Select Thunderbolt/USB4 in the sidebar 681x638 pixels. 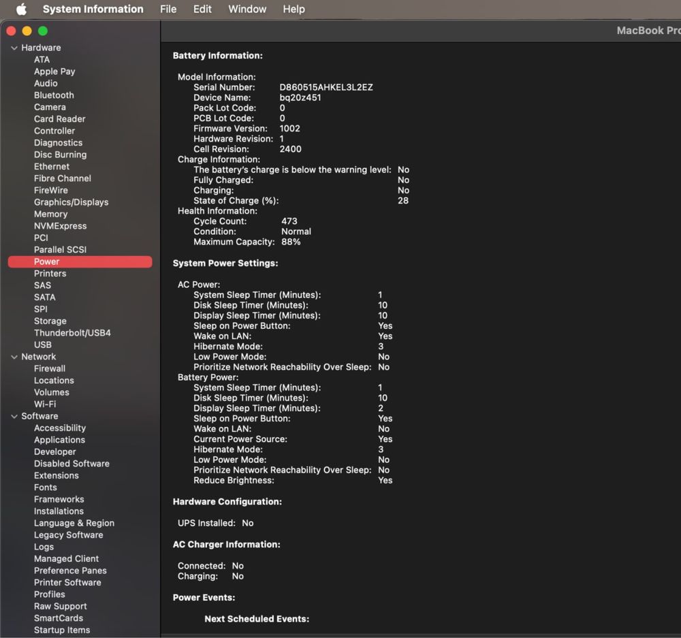pyautogui.click(x=73, y=333)
